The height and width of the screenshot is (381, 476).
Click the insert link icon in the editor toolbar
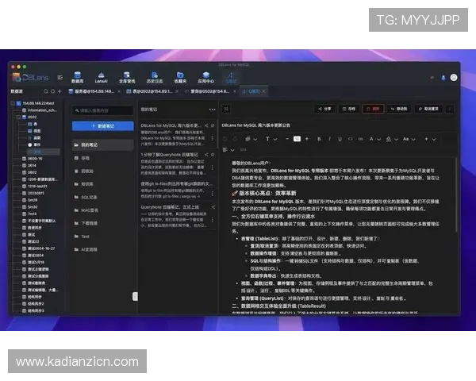click(361, 139)
